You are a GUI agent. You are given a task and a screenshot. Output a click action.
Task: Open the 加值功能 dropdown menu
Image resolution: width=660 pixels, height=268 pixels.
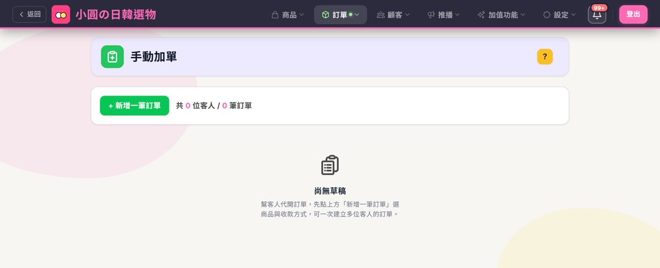(501, 15)
